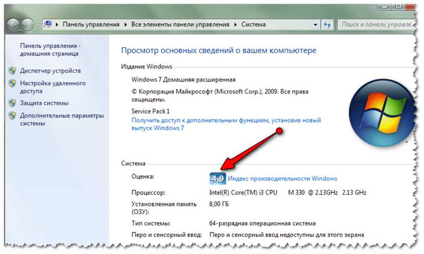Expand arrow before Система breadcrumb
This screenshot has height=254, width=424.
click(236, 25)
